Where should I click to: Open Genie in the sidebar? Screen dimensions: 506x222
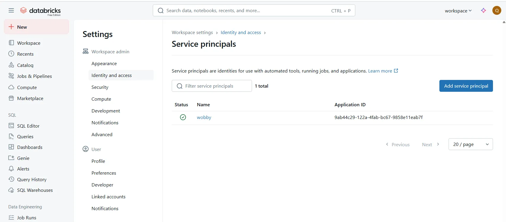(23, 158)
